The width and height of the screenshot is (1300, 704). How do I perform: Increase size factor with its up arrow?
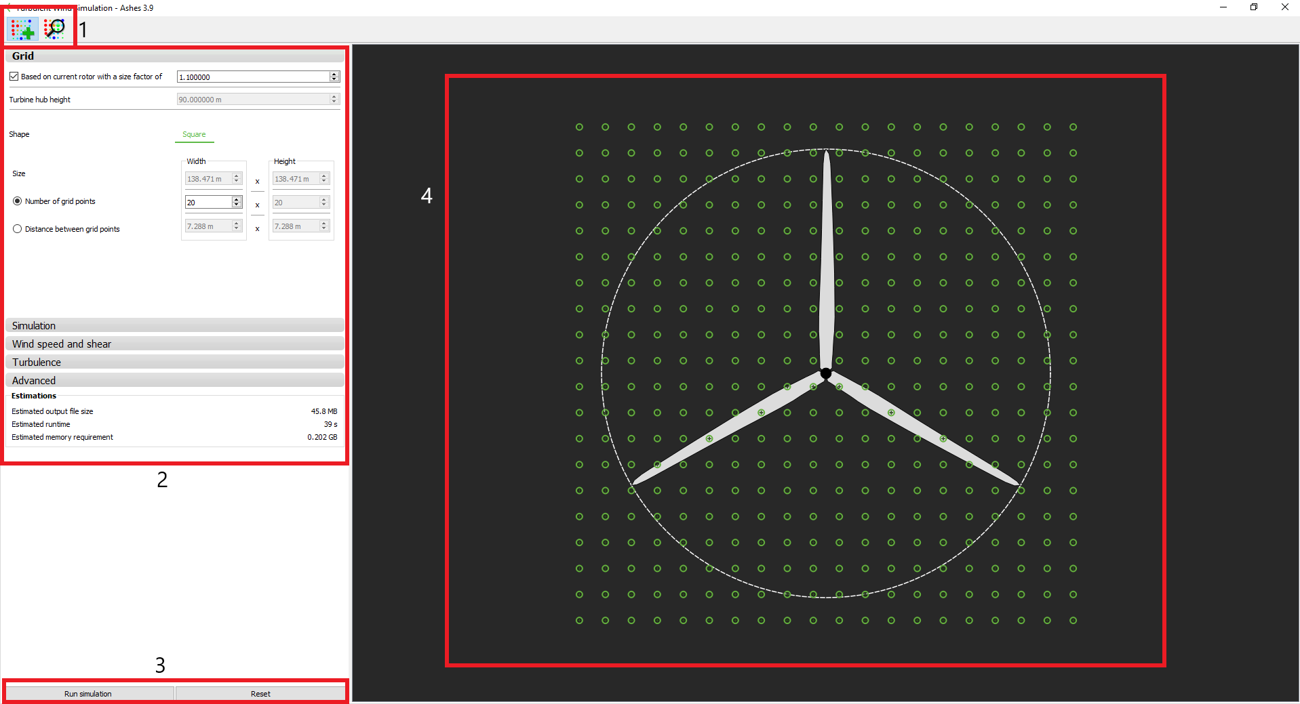click(x=334, y=75)
